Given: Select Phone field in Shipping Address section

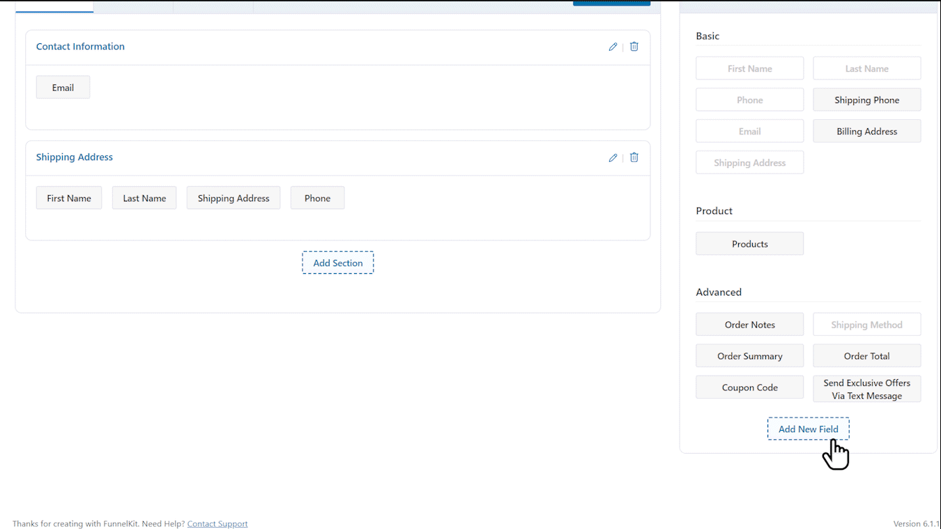Looking at the screenshot, I should [317, 198].
